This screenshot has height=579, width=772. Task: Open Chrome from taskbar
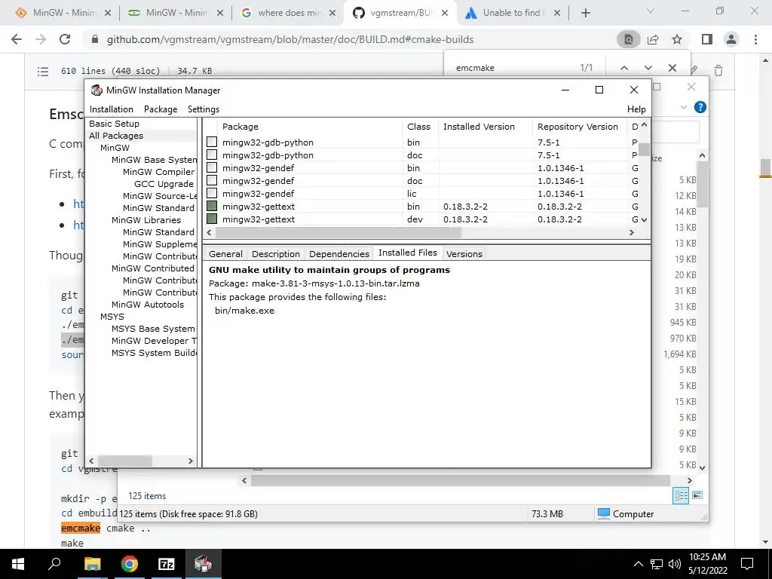coord(129,564)
